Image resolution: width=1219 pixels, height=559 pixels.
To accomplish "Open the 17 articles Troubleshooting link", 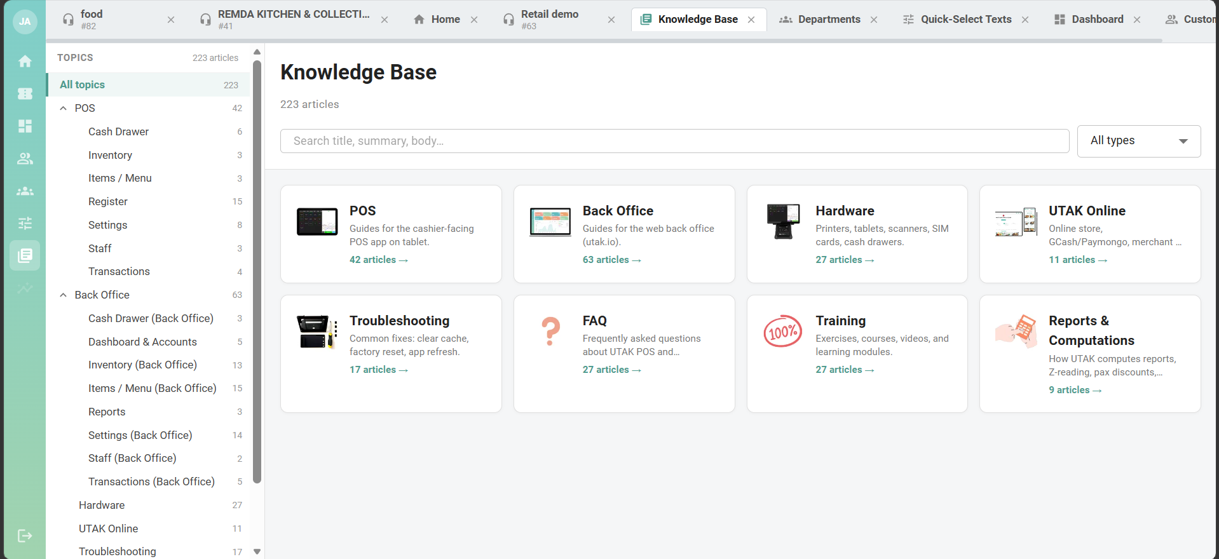I will tap(379, 370).
